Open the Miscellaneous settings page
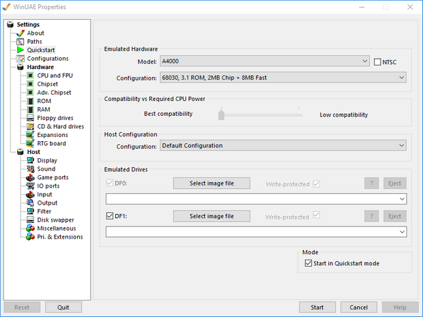Screen dimensions: 423x317 point(57,228)
